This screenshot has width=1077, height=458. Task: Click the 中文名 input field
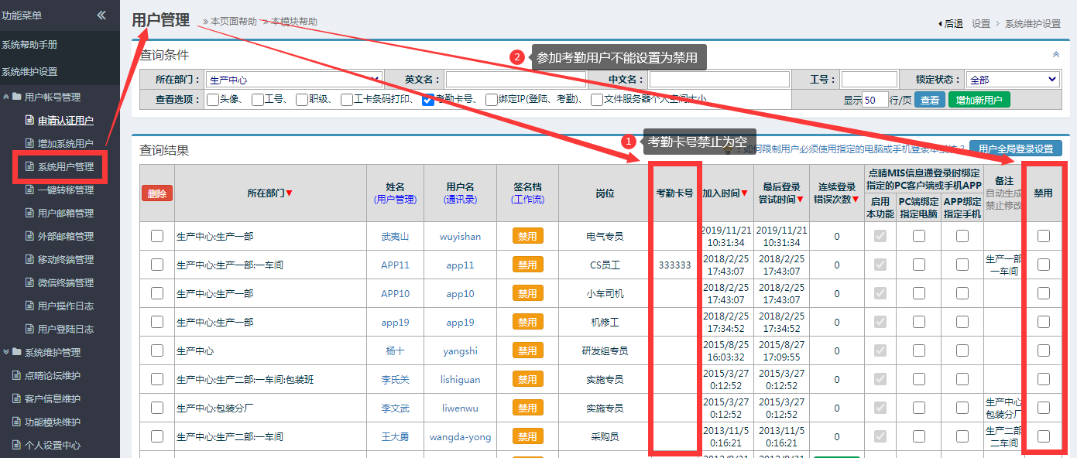pos(719,80)
